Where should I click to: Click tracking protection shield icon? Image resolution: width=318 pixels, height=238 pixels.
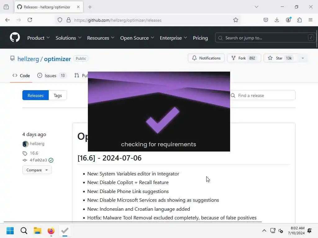pos(60,20)
